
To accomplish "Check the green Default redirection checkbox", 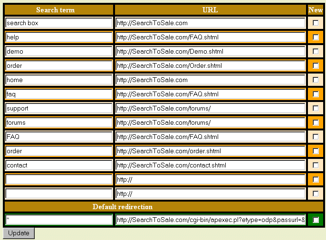I will [x=316, y=220].
